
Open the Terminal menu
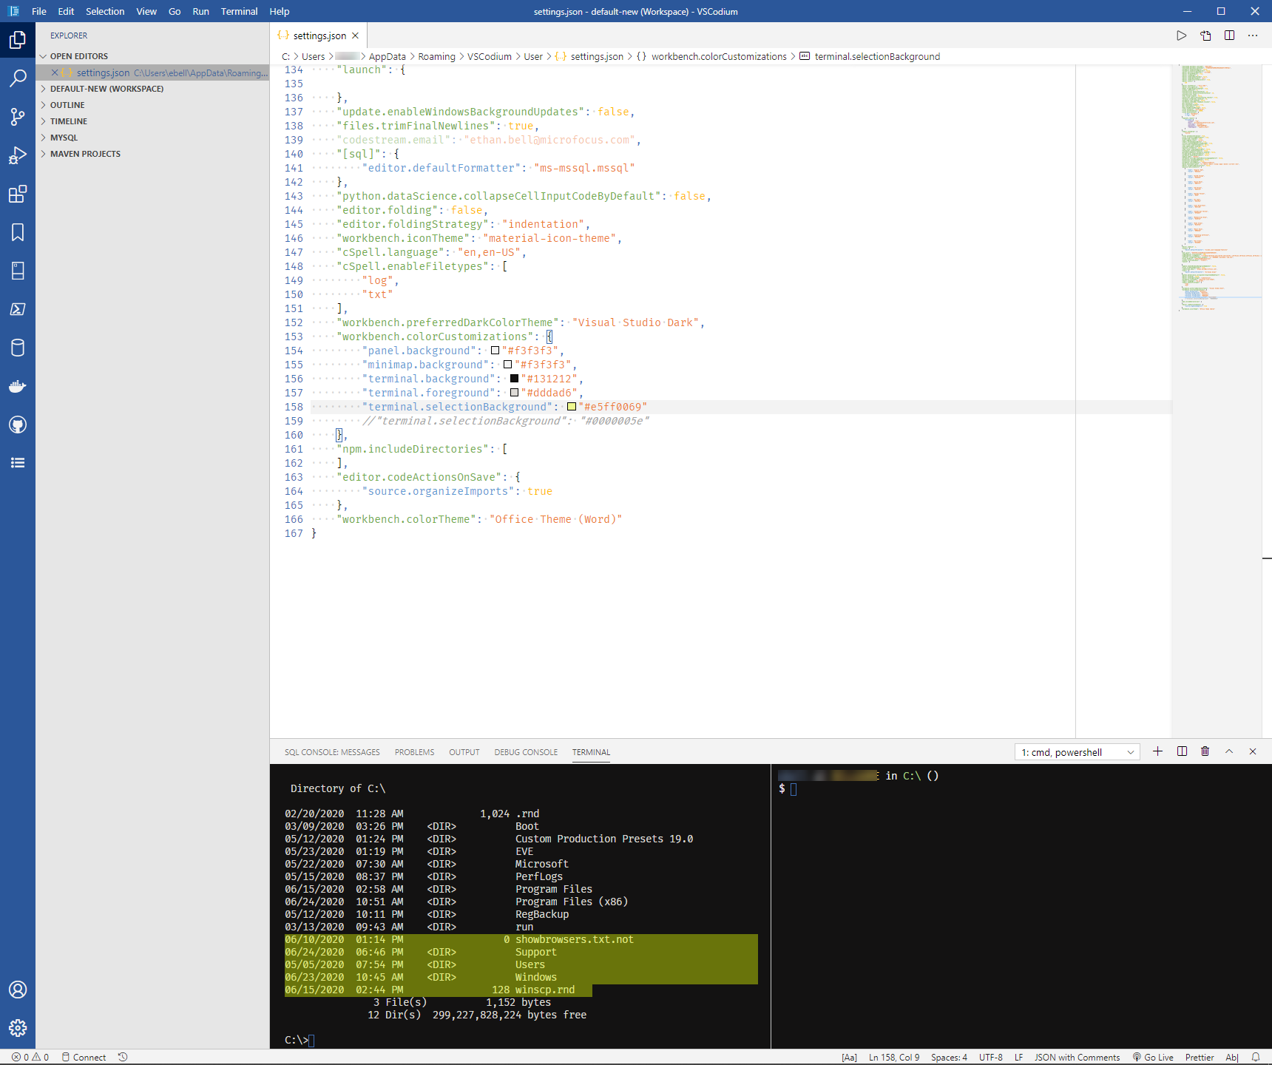[238, 11]
